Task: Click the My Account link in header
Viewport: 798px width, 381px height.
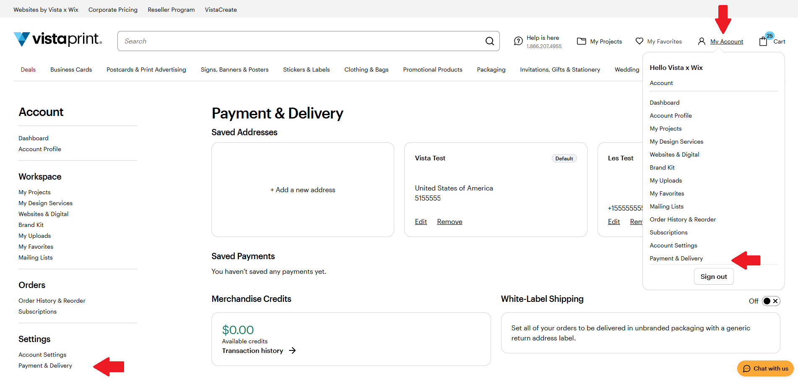Action: (726, 41)
